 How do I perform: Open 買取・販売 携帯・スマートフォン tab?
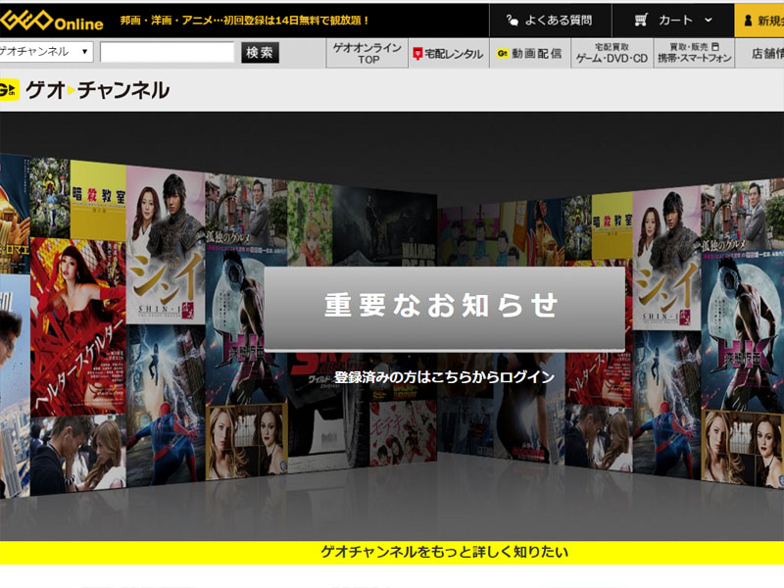(x=694, y=53)
